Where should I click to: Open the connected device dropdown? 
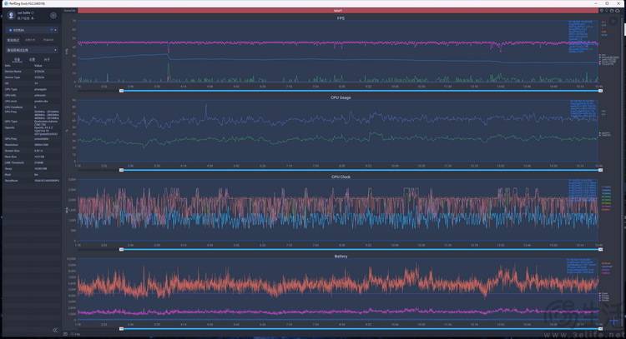[32, 30]
